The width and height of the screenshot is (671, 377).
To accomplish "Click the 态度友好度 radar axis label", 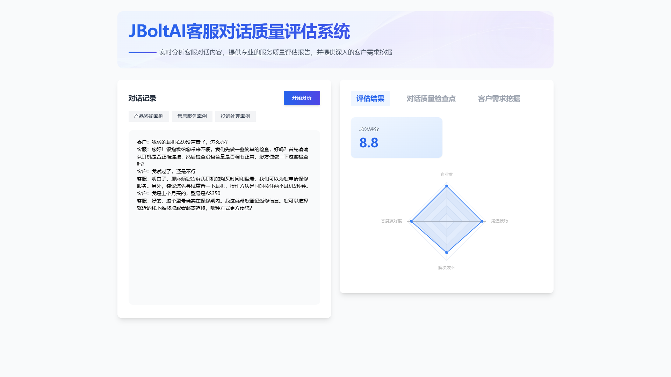I will (391, 221).
